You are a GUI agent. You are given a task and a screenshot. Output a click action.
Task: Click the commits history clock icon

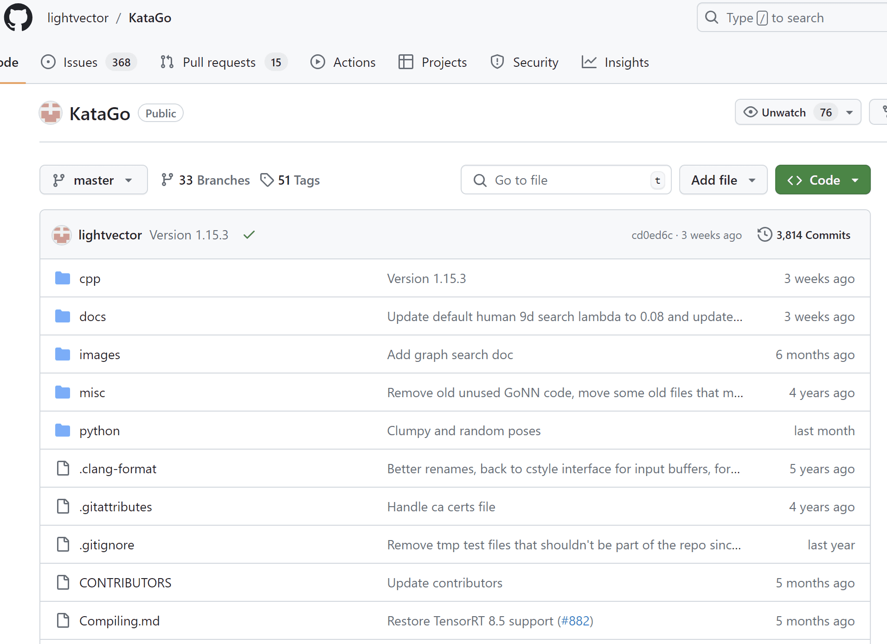pos(765,235)
